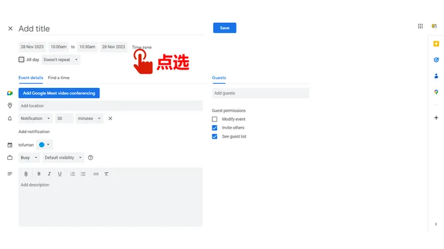Image resolution: width=444 pixels, height=249 pixels.
Task: Uncheck See guest list permission
Action: (215, 136)
